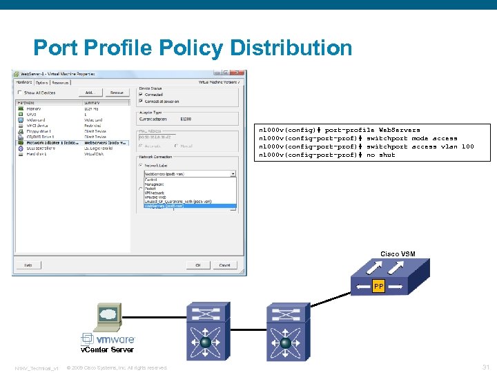Choose VM Network in the list
This screenshot has width=497, height=373.
coord(191,193)
